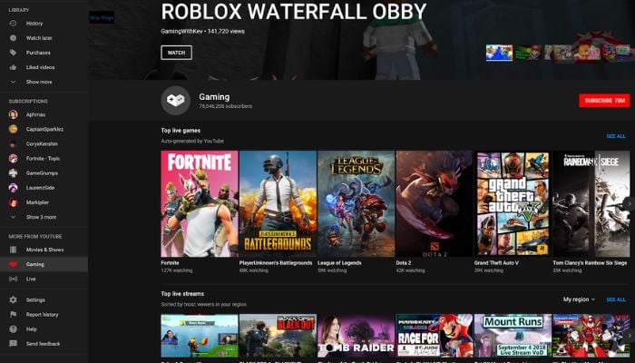
Task: Open Purchases tag icon
Action: pyautogui.click(x=13, y=53)
